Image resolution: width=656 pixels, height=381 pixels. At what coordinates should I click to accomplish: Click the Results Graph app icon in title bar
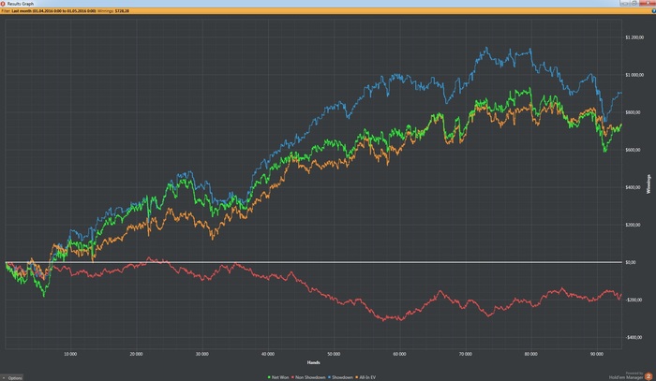point(3,4)
